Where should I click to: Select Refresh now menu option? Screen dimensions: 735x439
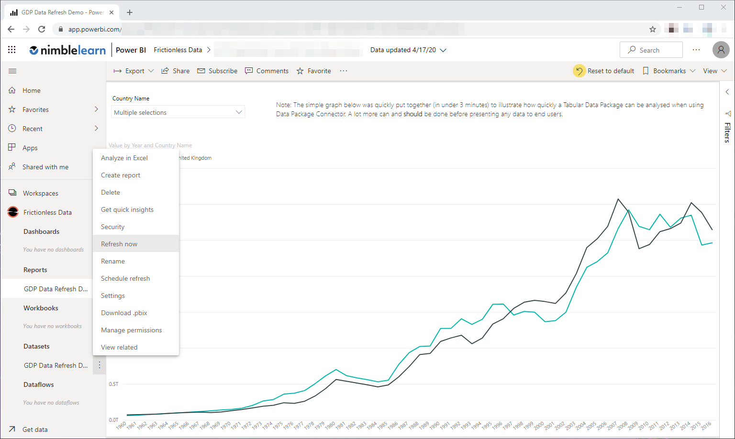tap(136, 244)
